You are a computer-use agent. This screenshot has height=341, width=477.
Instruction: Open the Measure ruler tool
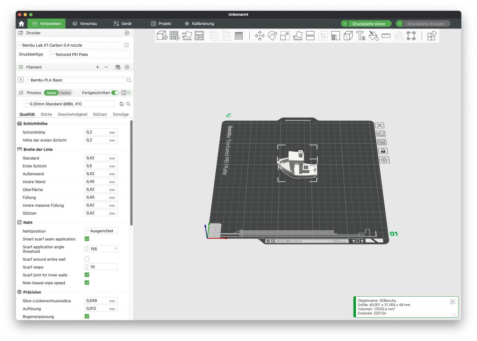point(386,36)
